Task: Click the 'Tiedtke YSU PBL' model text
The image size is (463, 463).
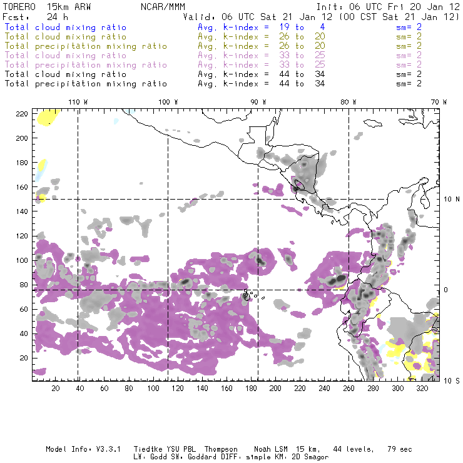Action: [x=165, y=449]
